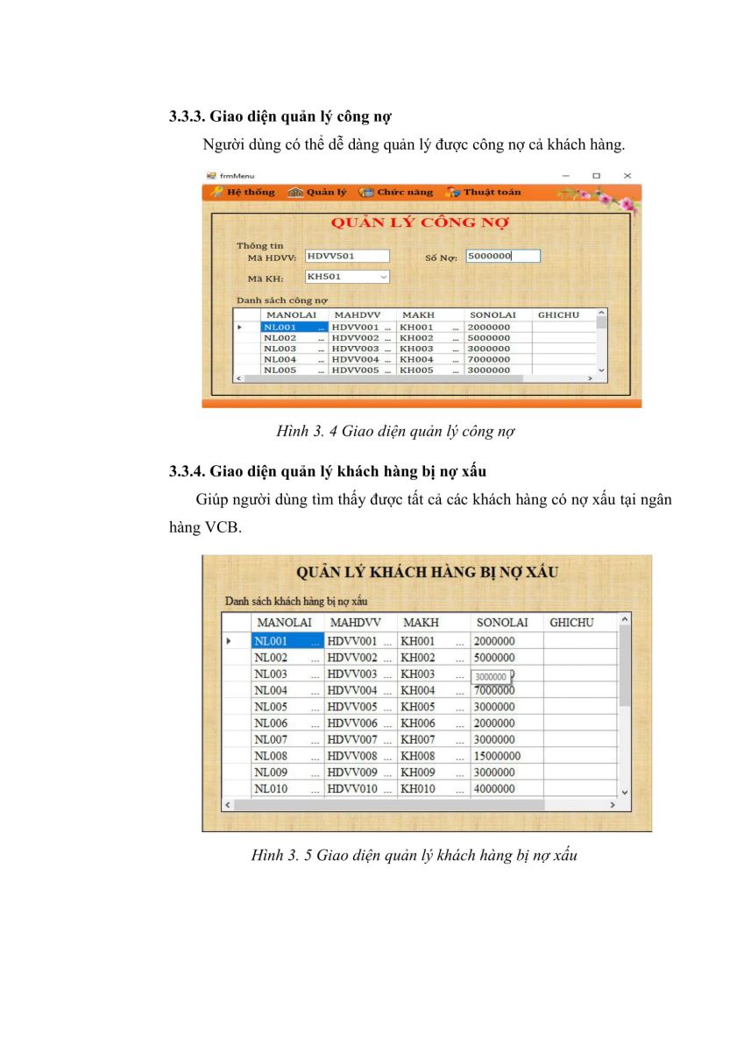Screen dimensions: 744x1051
Task: Click MANOLAI header in the nợ xấu customer list
Action: (x=287, y=623)
